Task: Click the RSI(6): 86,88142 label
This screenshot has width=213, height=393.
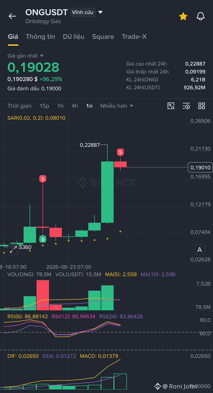Action: click(x=28, y=316)
